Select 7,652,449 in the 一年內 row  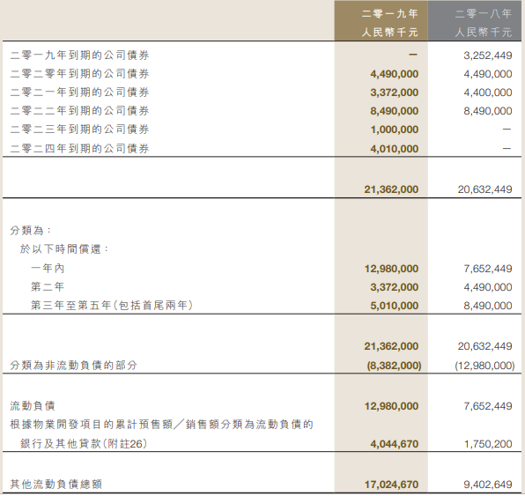pyautogui.click(x=488, y=269)
